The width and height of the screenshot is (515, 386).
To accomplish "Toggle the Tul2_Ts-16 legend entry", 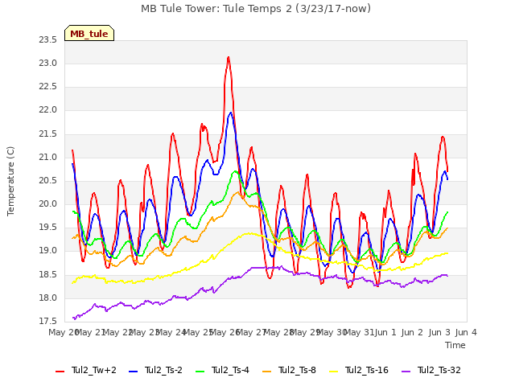I will tap(359, 370).
